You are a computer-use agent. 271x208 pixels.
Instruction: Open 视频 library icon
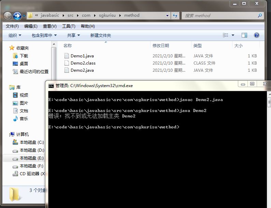coord(15,95)
